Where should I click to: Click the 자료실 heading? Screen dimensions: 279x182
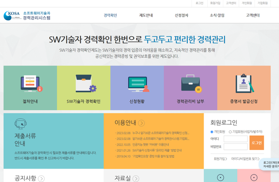(122, 178)
